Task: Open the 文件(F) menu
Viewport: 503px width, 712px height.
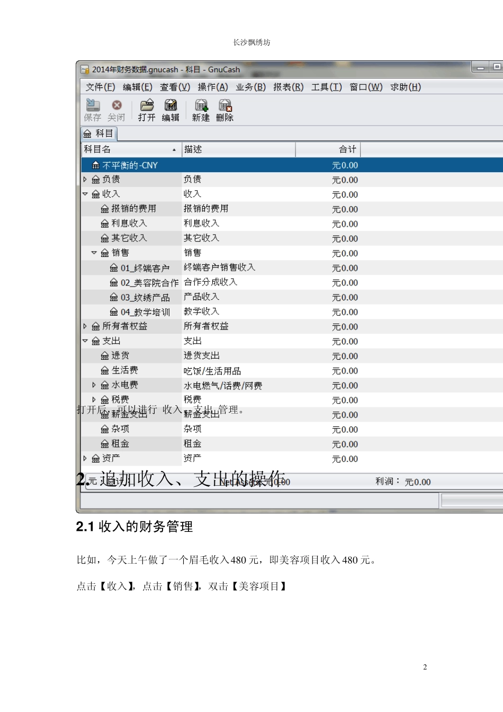Action: (x=100, y=87)
